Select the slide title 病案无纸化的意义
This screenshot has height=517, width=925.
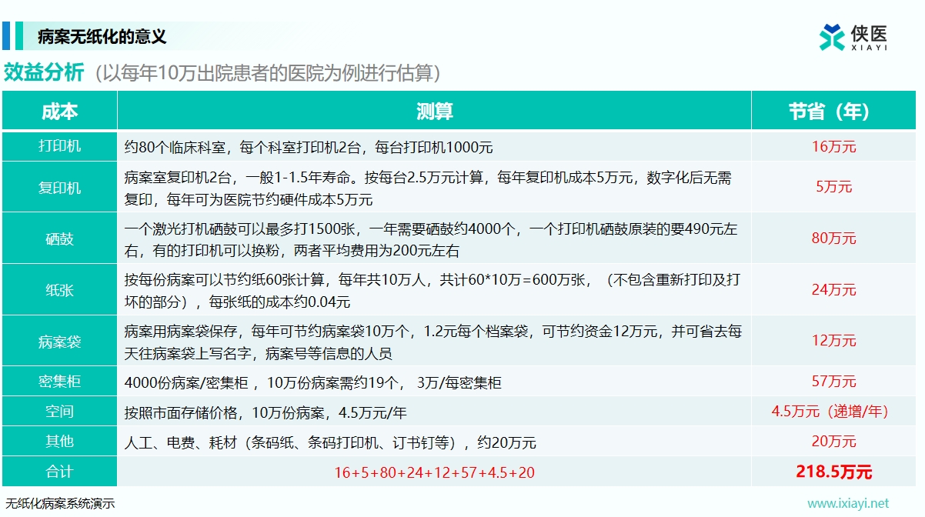[x=102, y=36]
